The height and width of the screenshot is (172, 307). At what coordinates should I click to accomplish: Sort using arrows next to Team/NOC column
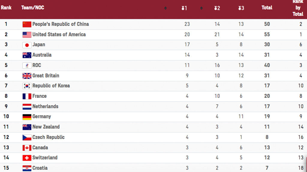[x=165, y=8]
